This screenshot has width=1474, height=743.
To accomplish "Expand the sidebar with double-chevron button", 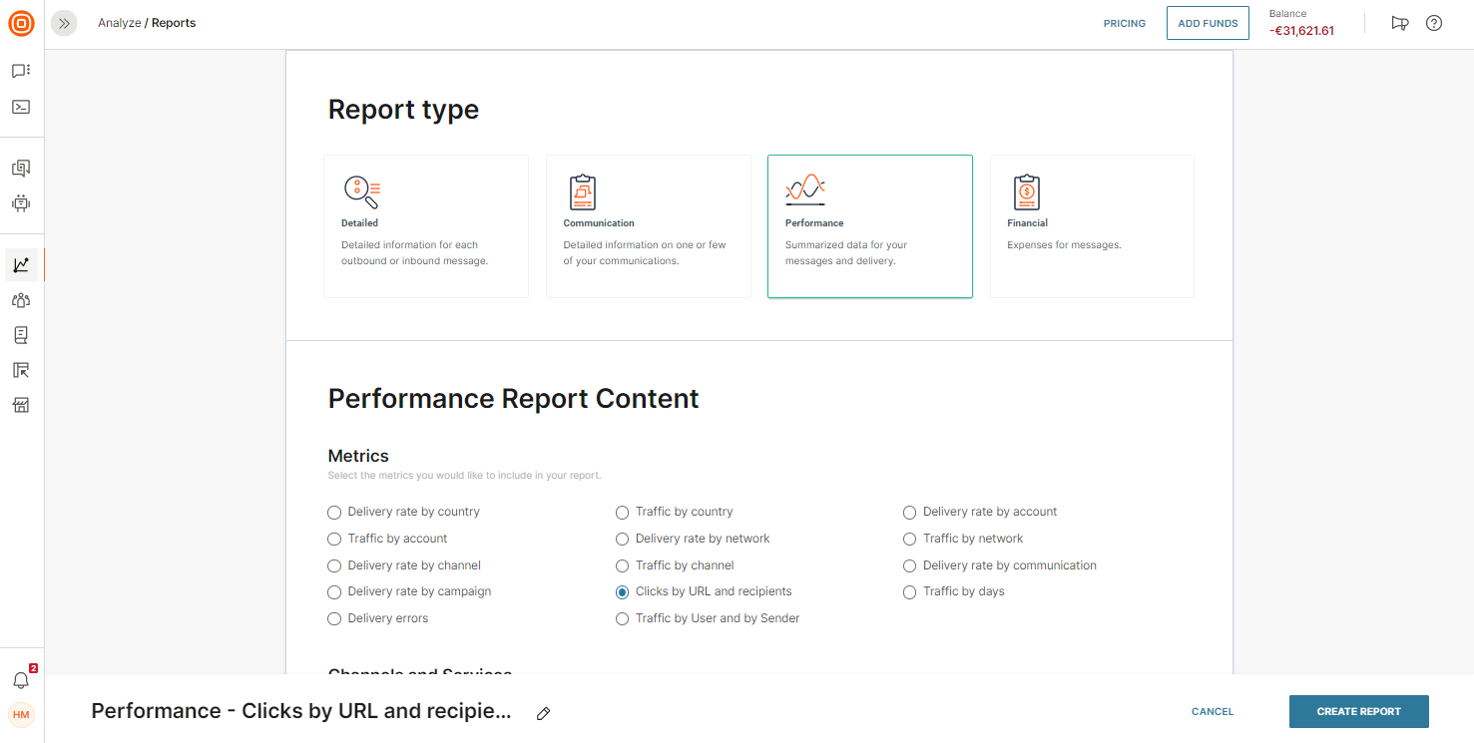I will (x=64, y=23).
